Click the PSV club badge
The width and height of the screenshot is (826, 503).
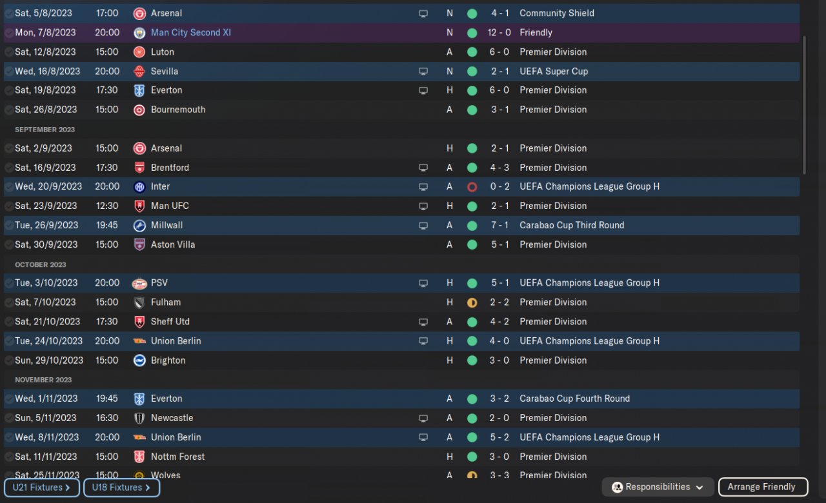tap(139, 283)
